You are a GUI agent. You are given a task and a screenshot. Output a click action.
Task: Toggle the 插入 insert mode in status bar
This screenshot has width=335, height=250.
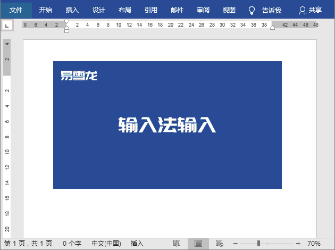click(x=137, y=244)
